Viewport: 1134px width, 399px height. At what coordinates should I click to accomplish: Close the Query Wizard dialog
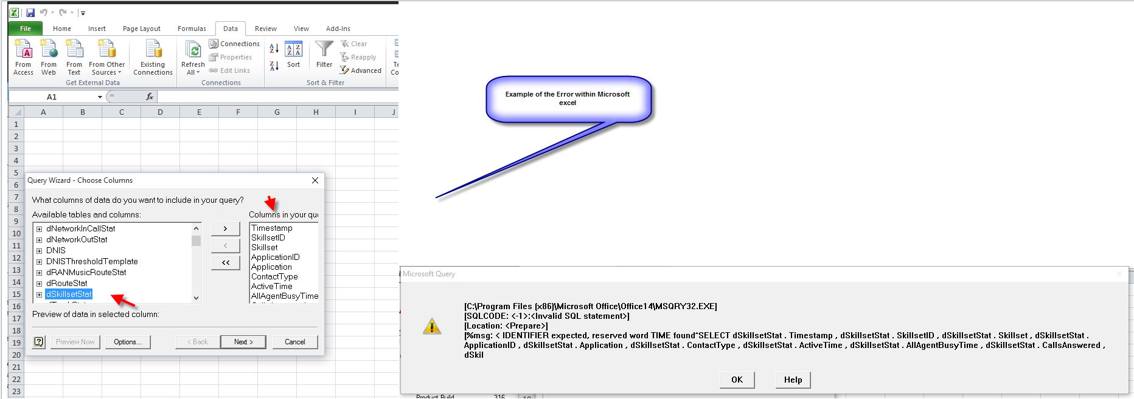tap(315, 180)
